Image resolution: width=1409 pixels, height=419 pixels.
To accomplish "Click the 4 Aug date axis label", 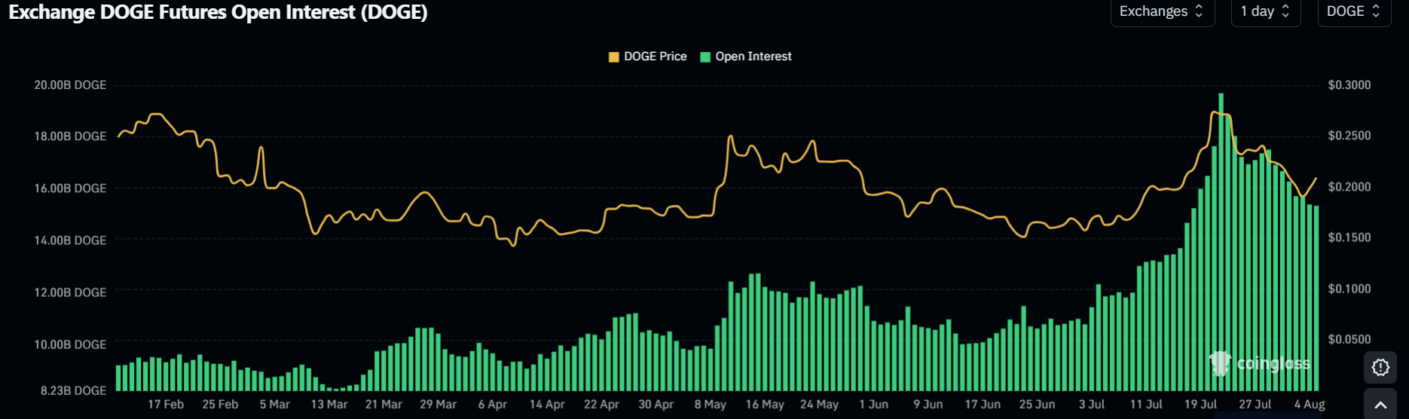I will pos(1310,405).
